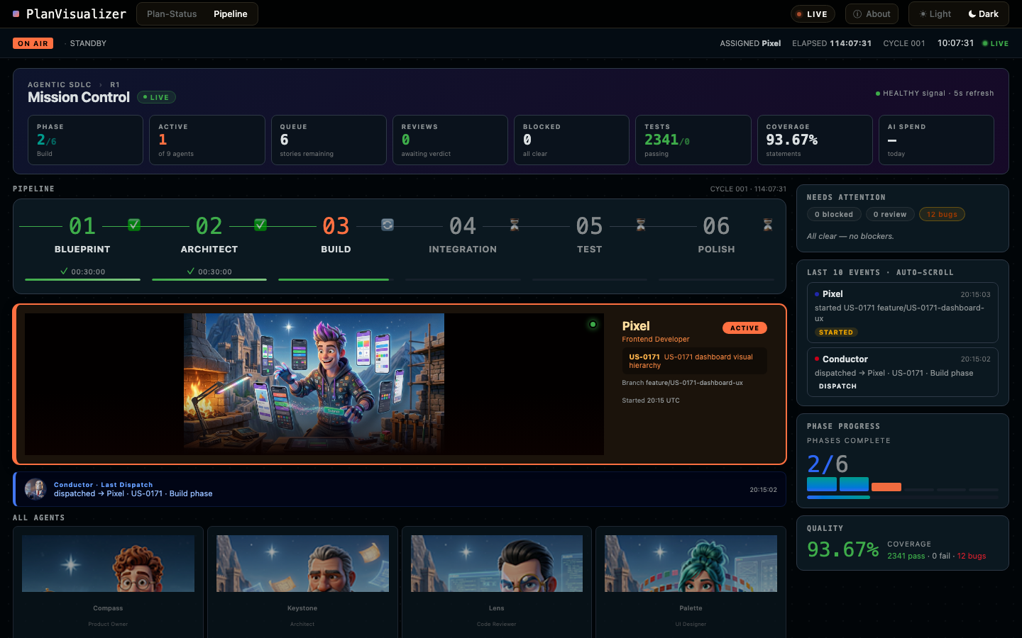Open the Plan-Status tab
This screenshot has width=1022, height=638.
click(172, 14)
